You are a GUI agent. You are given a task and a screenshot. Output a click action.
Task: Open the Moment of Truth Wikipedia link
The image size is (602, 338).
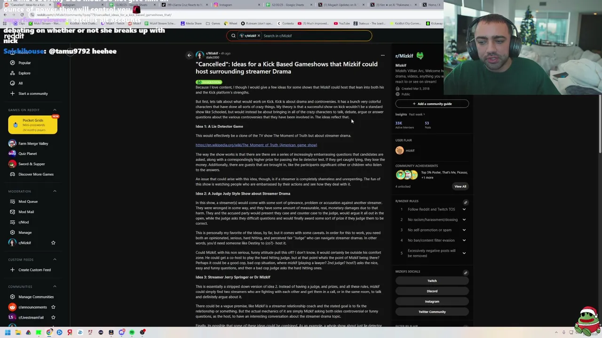[x=256, y=145]
